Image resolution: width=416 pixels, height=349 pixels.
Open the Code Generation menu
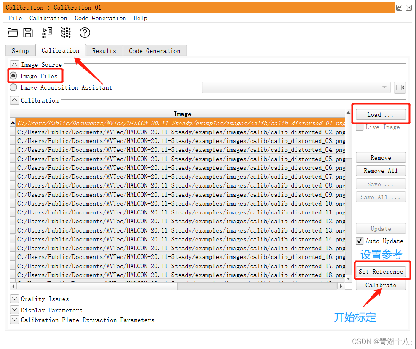[100, 18]
